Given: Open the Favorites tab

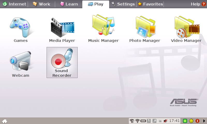Looking at the screenshot, I should pyautogui.click(x=150, y=4).
